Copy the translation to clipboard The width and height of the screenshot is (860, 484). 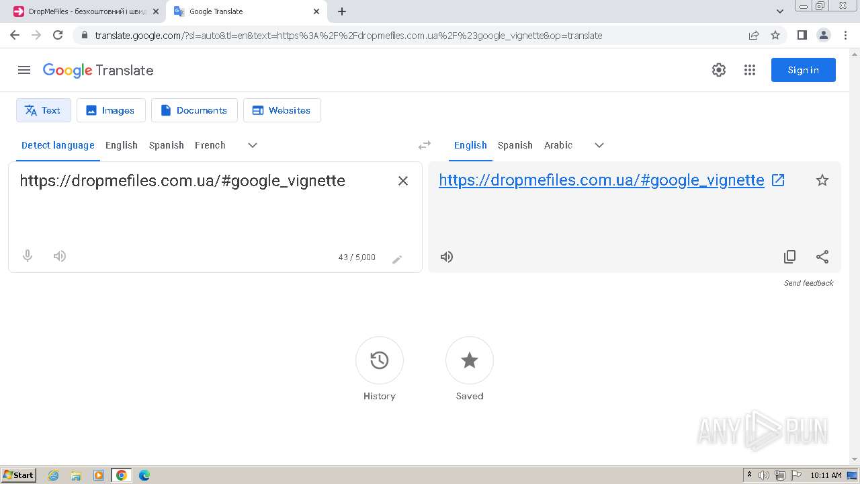pos(790,257)
